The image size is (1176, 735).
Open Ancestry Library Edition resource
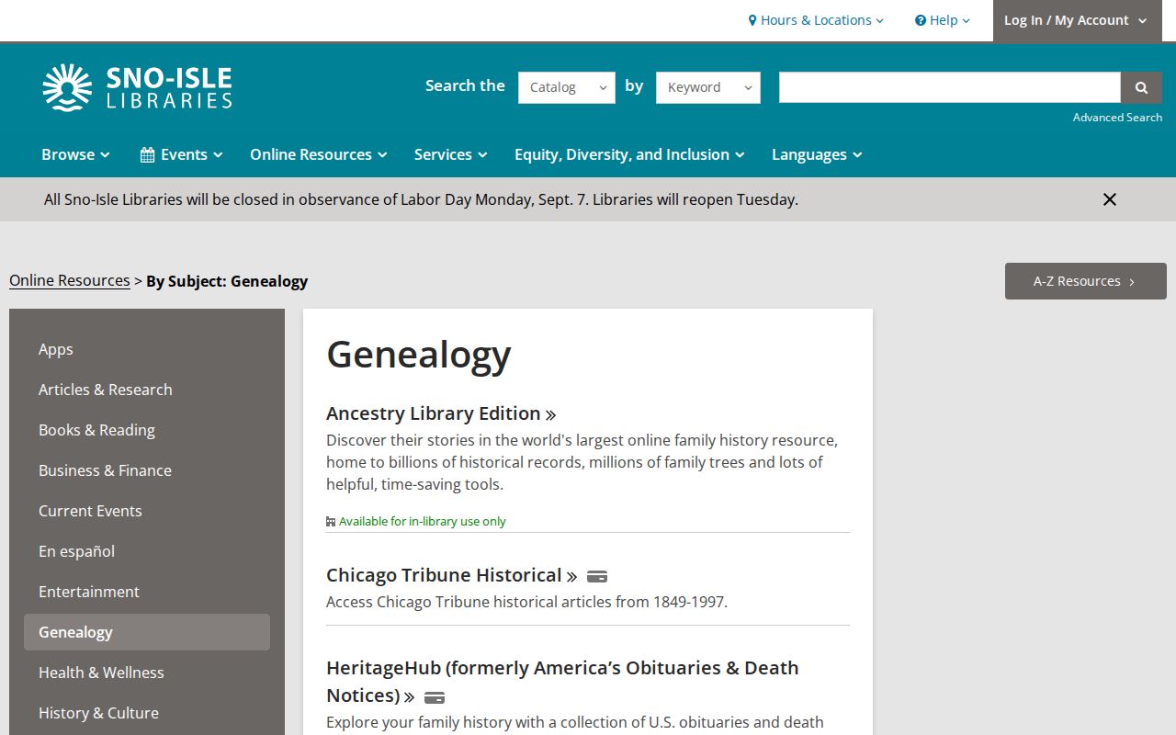(x=441, y=413)
